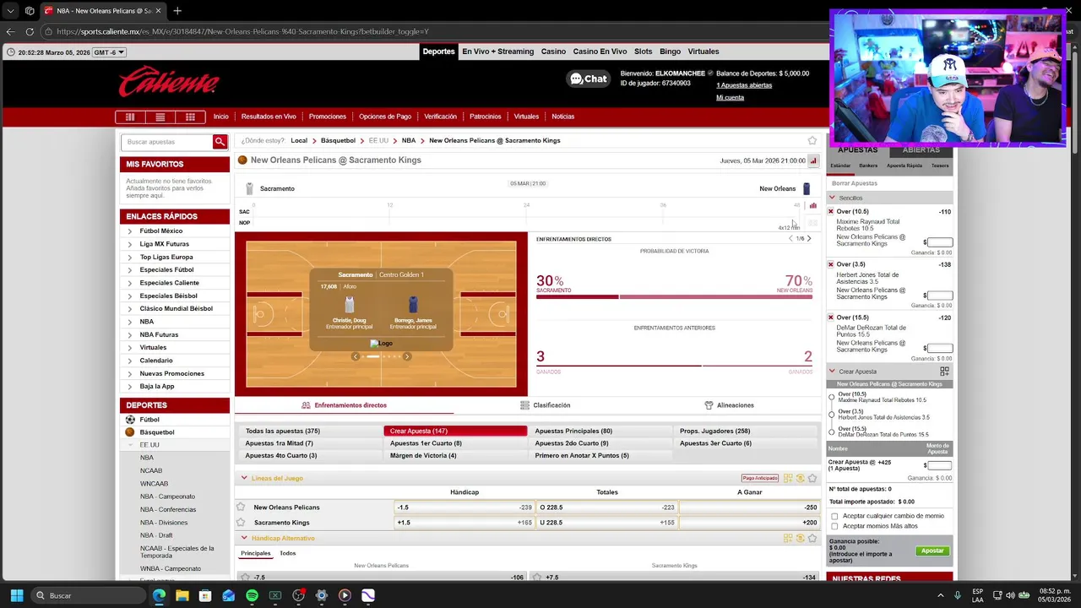This screenshot has width=1081, height=608.
Task: Collapse the EE UU tree under Básquetbol
Action: [130, 445]
